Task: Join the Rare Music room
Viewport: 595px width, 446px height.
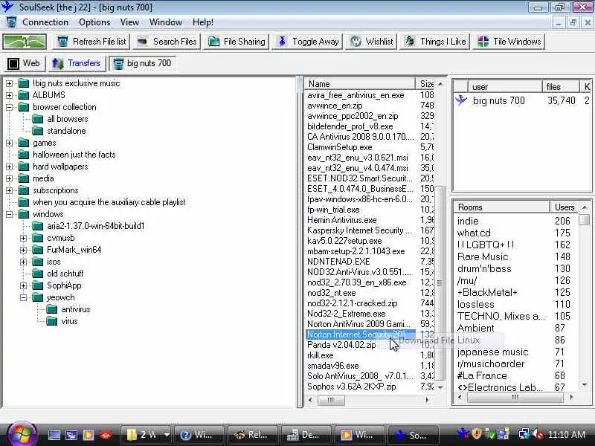Action: (482, 256)
